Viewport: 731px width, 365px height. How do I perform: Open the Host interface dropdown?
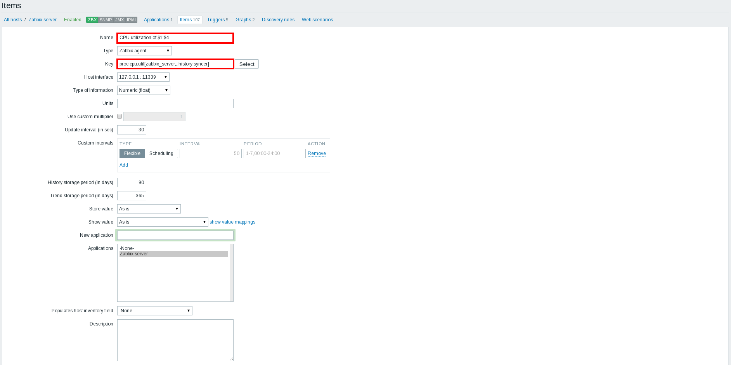pos(143,77)
